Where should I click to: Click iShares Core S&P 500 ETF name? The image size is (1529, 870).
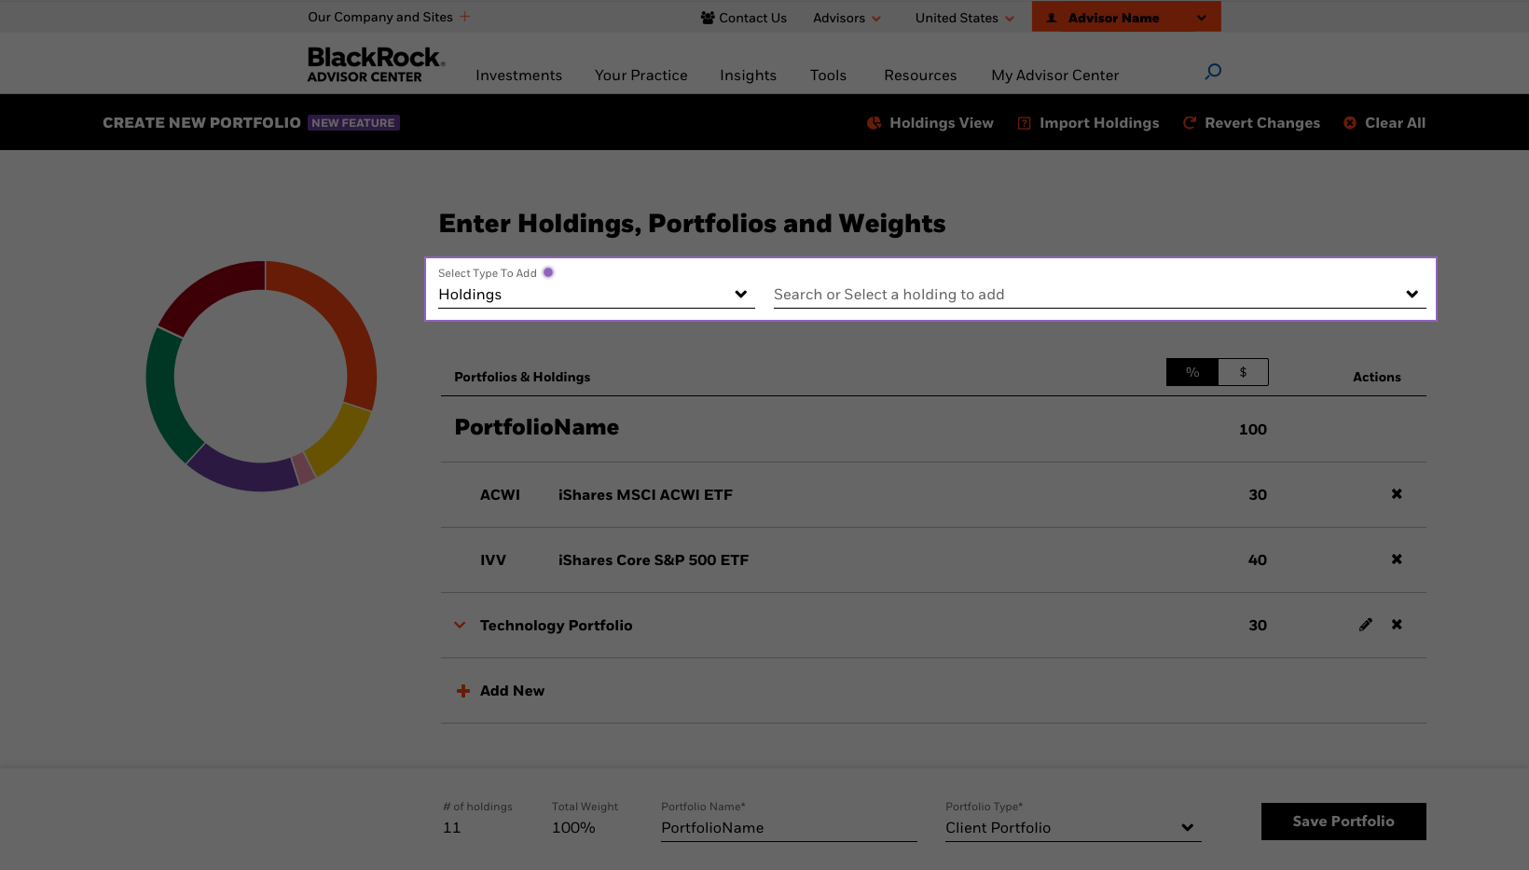pyautogui.click(x=654, y=560)
